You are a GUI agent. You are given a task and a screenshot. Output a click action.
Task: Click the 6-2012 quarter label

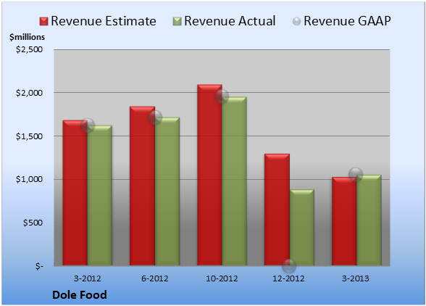pos(155,278)
